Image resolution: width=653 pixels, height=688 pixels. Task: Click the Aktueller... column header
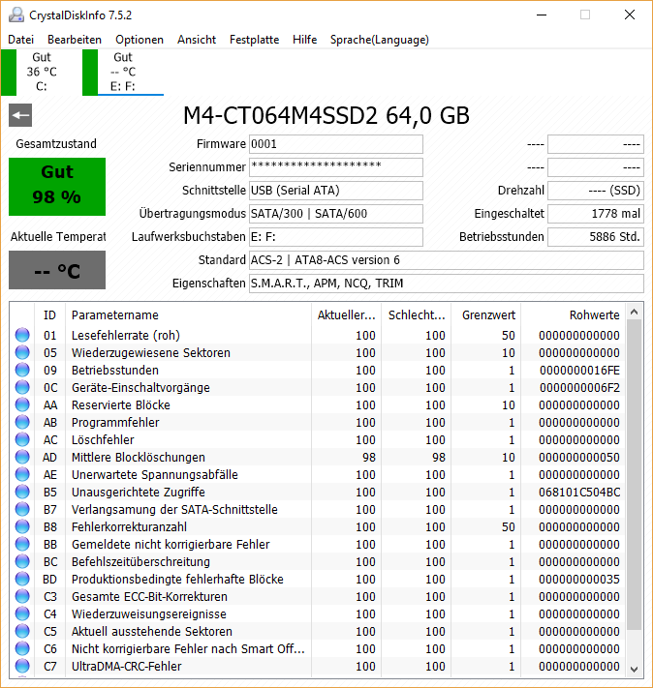coord(346,315)
